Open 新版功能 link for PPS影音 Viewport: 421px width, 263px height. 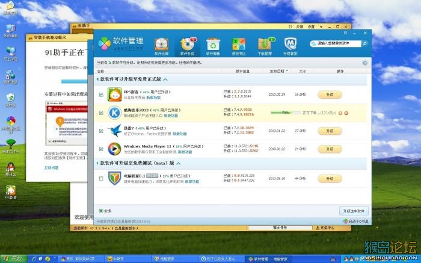coord(153,97)
